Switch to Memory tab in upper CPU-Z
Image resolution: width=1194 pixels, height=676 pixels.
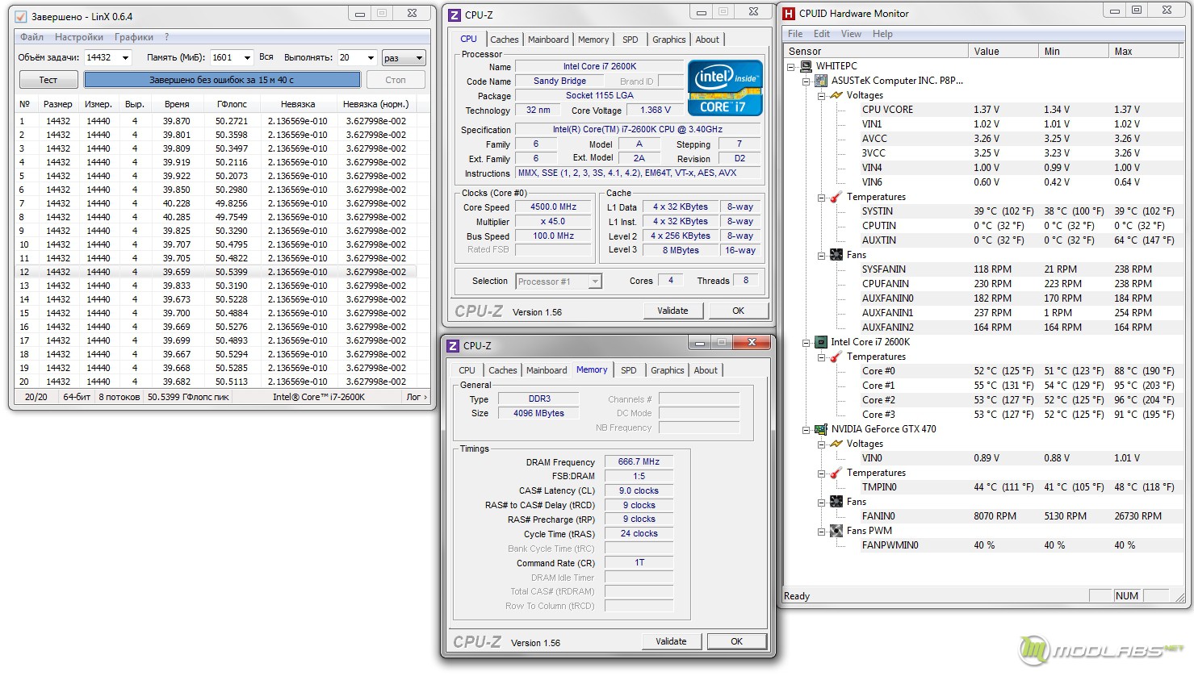pyautogui.click(x=593, y=40)
